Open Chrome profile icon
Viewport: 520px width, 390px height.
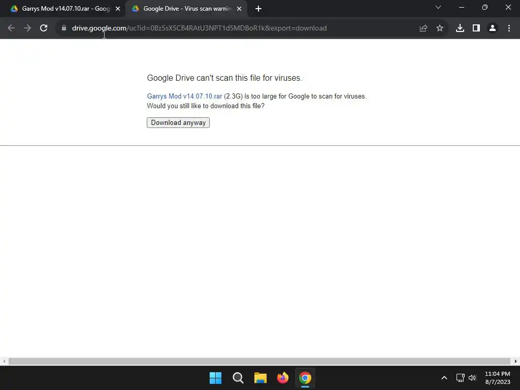(x=493, y=28)
